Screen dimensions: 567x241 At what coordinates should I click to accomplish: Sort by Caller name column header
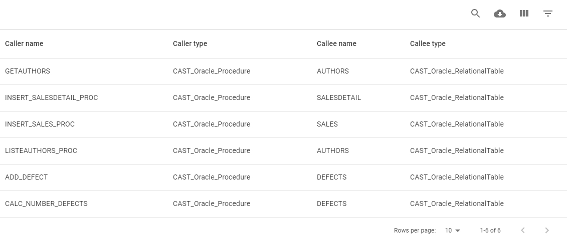[24, 43]
